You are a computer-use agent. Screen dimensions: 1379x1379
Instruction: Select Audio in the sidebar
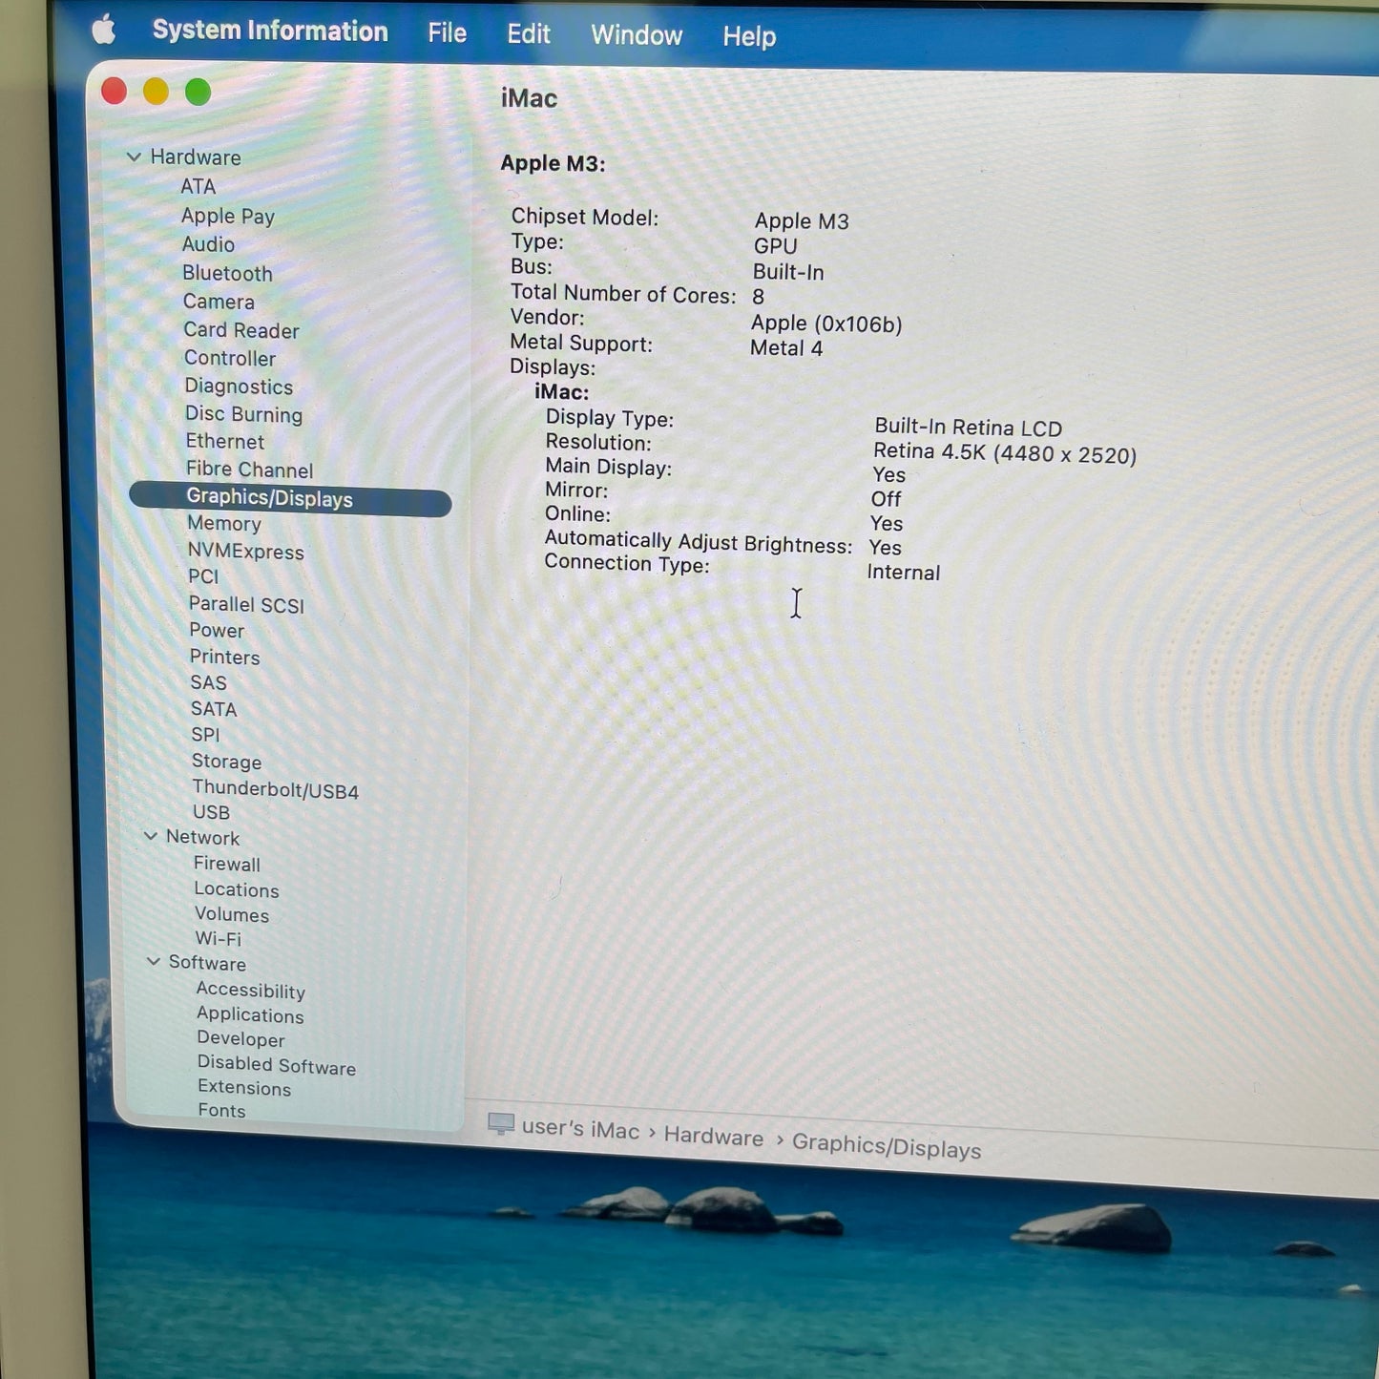pos(208,244)
